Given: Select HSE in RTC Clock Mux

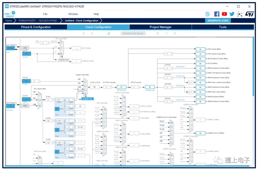Looking at the screenshot, I should click(x=62, y=43).
